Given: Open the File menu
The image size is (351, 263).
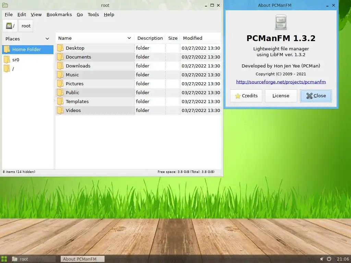Looking at the screenshot, I should click(9, 14).
